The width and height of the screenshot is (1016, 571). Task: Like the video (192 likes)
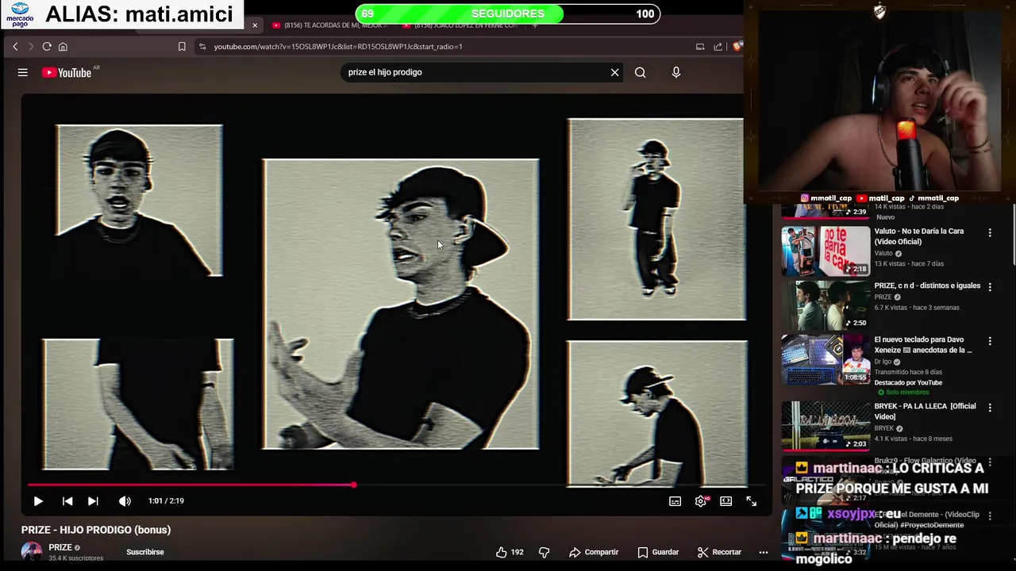coord(510,552)
